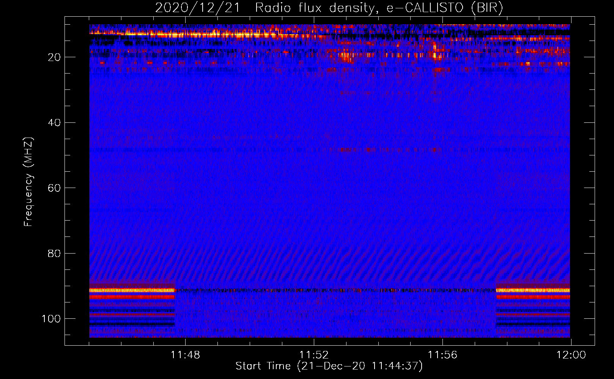Click the 'Start Time (21-Dec-20 11:44:37)' axis label
The height and width of the screenshot is (379, 614).
[x=329, y=366]
